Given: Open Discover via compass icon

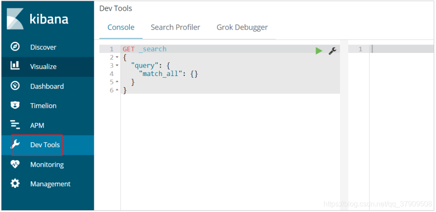Looking at the screenshot, I should tap(15, 47).
